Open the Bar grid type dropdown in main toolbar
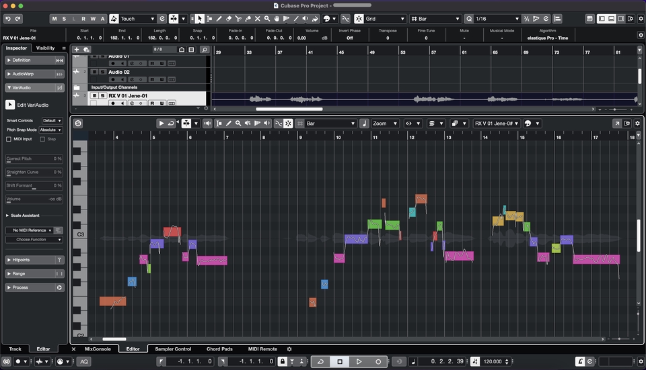 pyautogui.click(x=435, y=19)
